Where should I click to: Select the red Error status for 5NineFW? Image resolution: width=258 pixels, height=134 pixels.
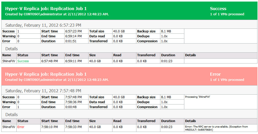[21, 127]
